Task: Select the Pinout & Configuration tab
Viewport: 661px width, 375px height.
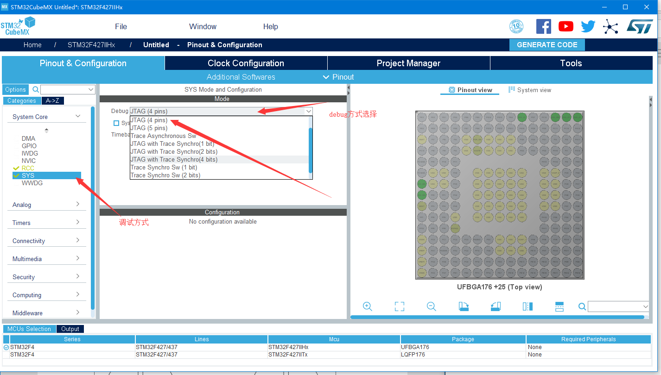Action: tap(83, 63)
